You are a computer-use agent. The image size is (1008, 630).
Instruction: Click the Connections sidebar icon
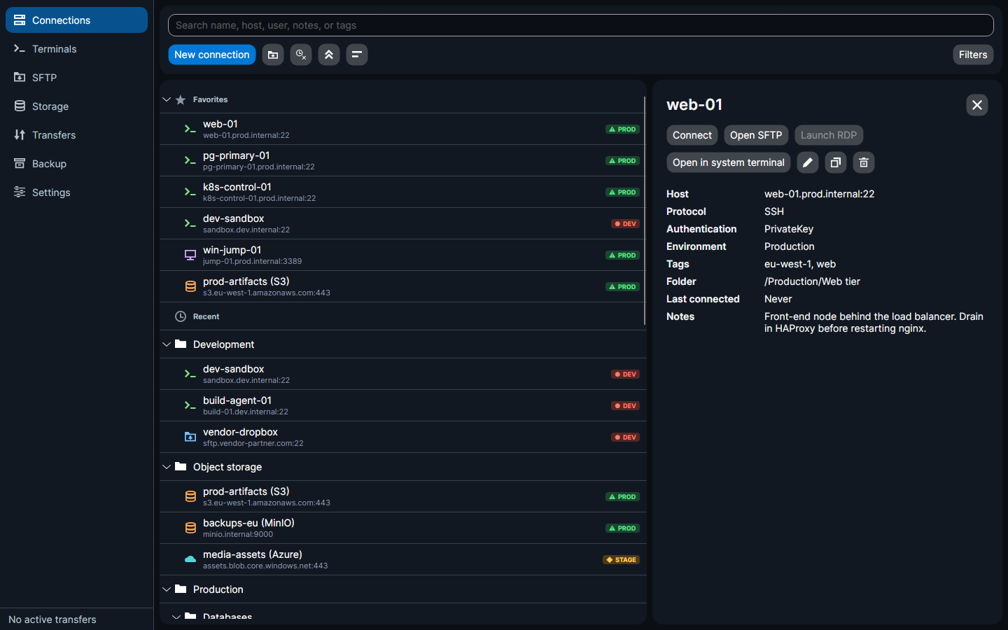tap(20, 20)
